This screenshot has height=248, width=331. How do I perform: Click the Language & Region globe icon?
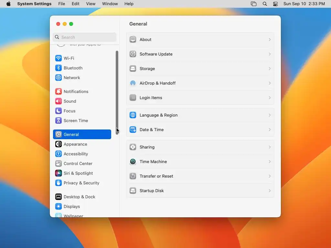pos(133,115)
